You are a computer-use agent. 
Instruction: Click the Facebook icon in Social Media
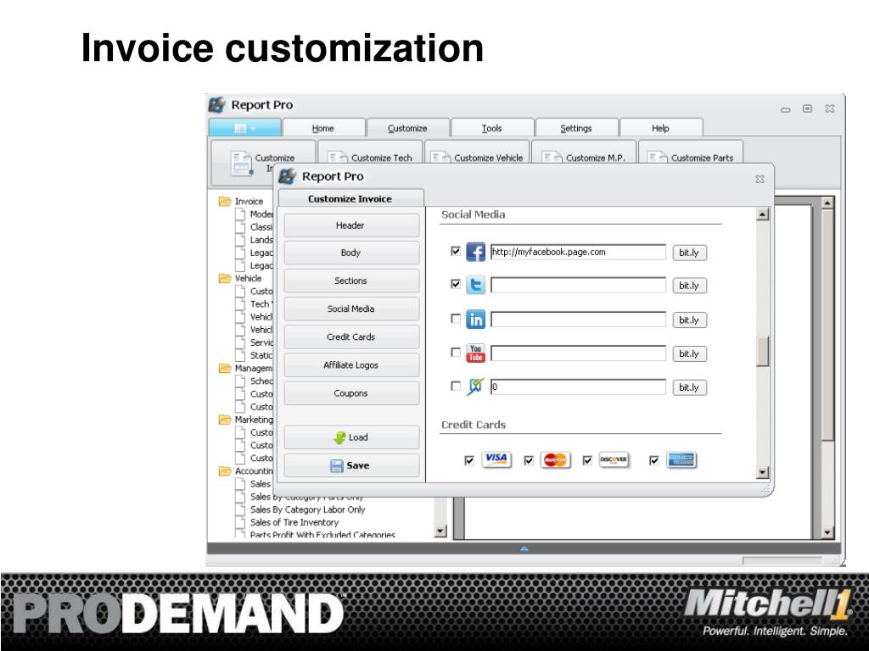coord(475,252)
